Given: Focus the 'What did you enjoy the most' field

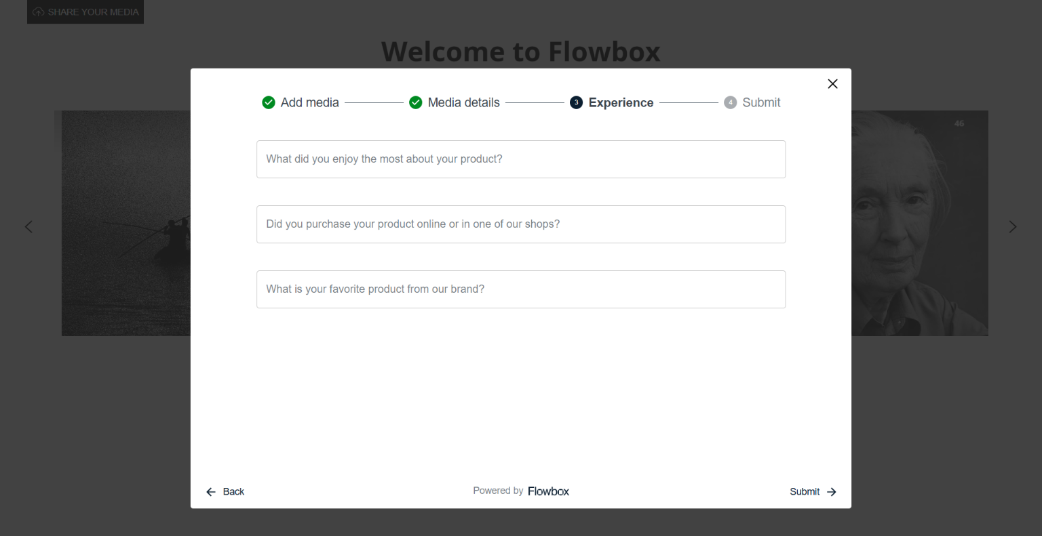Looking at the screenshot, I should tap(521, 159).
